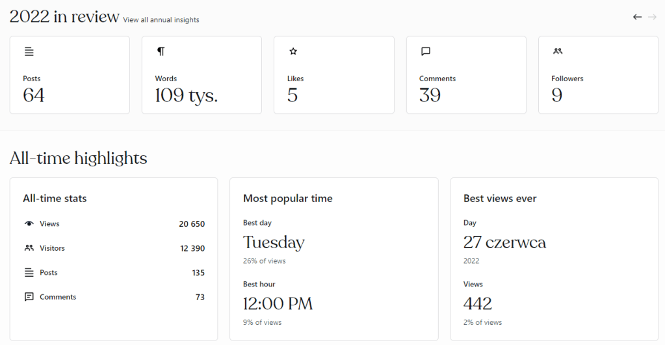
Task: Click the Posts list icon in All-time stats
Action: (x=29, y=273)
